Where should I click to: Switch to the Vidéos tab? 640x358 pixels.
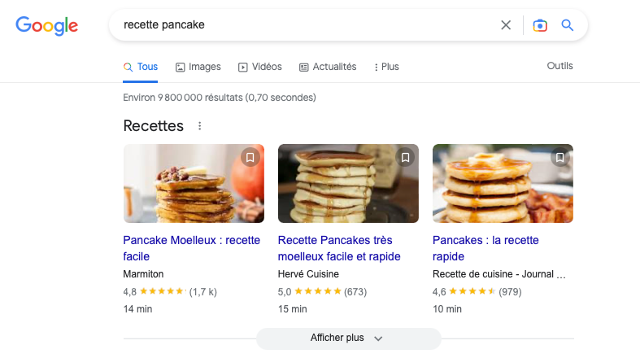tap(260, 67)
